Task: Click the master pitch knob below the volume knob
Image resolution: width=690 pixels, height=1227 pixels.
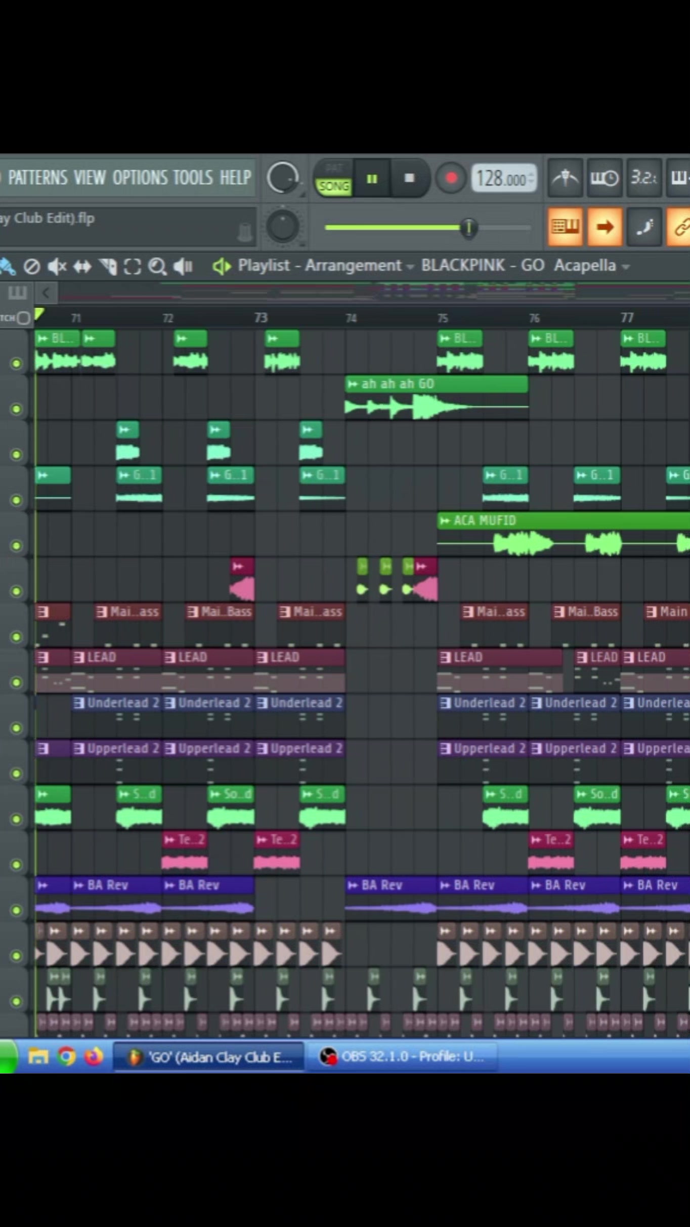Action: 282,226
